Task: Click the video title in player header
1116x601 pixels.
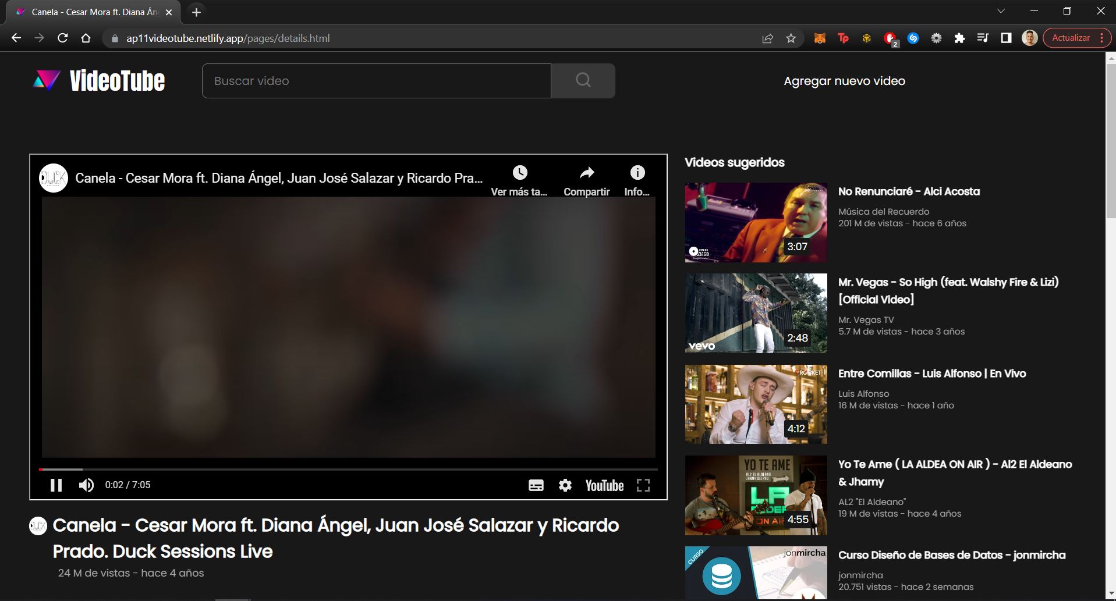Action: click(x=279, y=178)
